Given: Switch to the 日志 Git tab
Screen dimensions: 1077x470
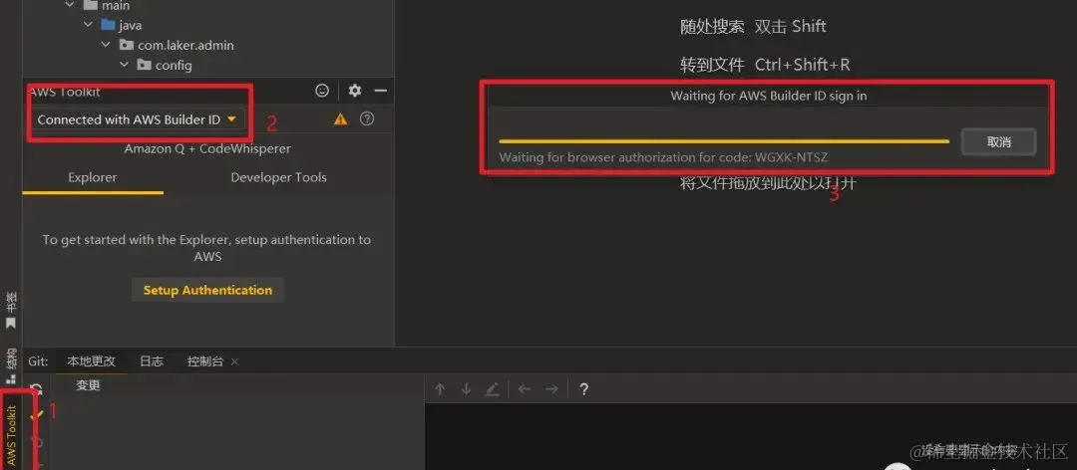Looking at the screenshot, I should click(x=152, y=361).
